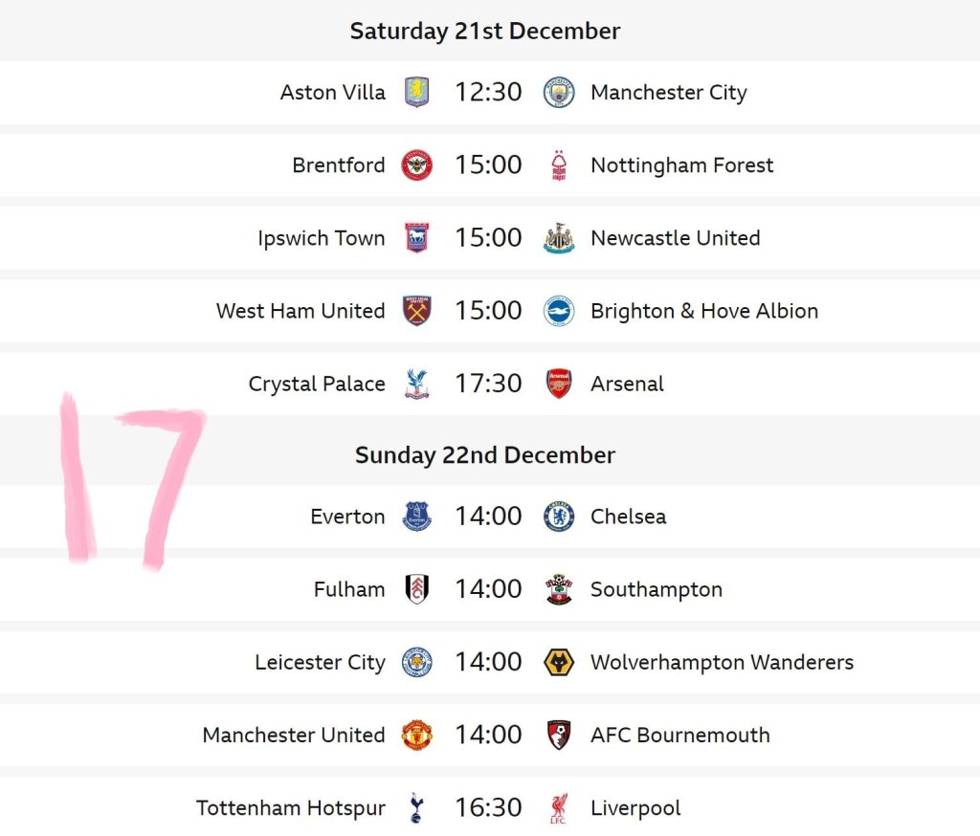The height and width of the screenshot is (836, 980).
Task: Click the 17:30 Crystal Palace kickoff time
Action: pyautogui.click(x=488, y=384)
